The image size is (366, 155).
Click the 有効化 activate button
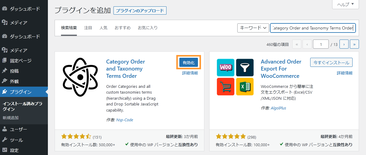coord(188,63)
